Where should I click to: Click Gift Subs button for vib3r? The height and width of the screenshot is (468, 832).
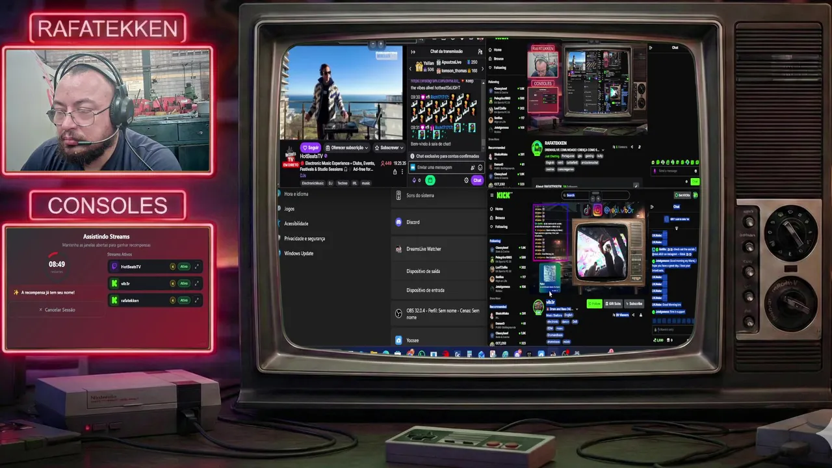pos(613,304)
